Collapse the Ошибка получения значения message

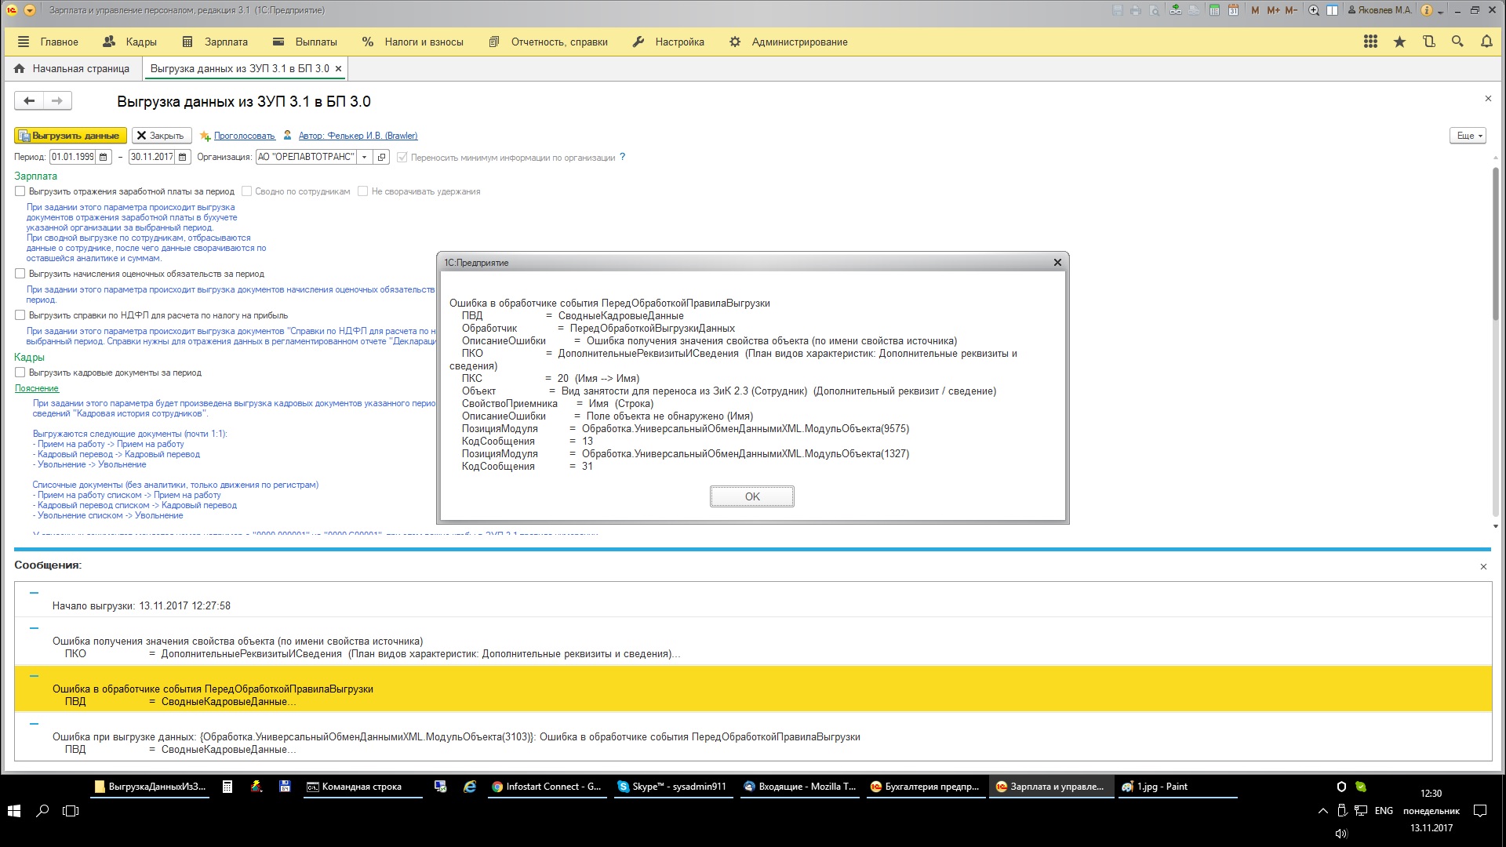point(34,628)
